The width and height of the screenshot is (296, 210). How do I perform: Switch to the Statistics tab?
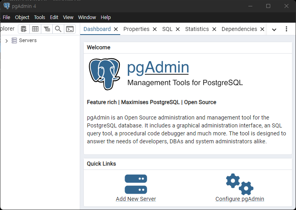(x=197, y=29)
